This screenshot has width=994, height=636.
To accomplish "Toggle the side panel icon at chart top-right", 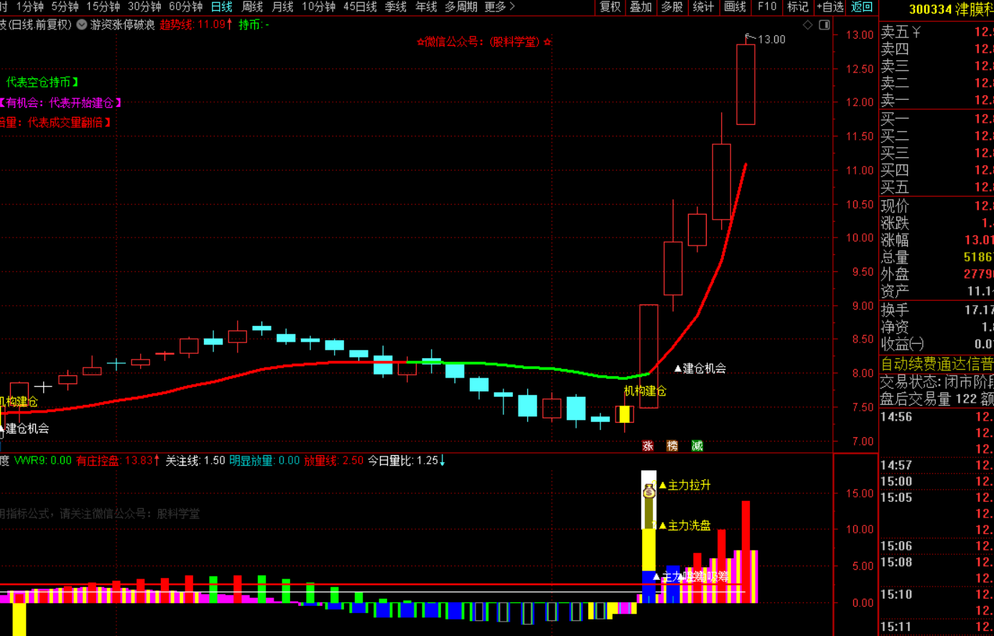I will 825,25.
